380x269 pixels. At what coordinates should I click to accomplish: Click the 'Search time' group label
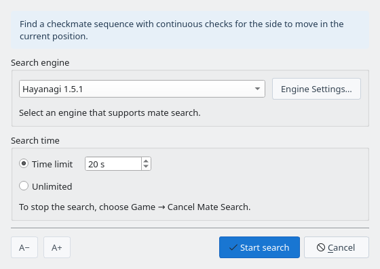[35, 141]
